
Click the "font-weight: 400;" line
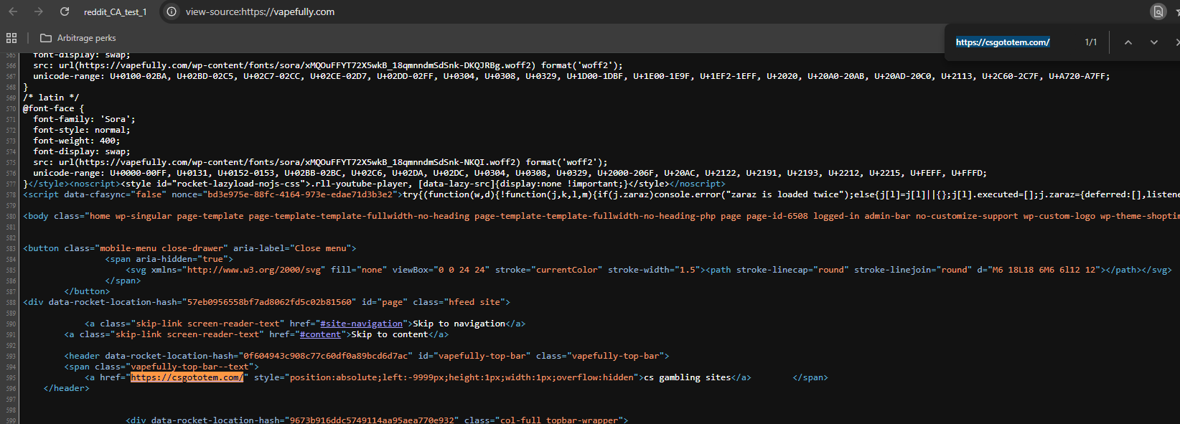point(77,141)
